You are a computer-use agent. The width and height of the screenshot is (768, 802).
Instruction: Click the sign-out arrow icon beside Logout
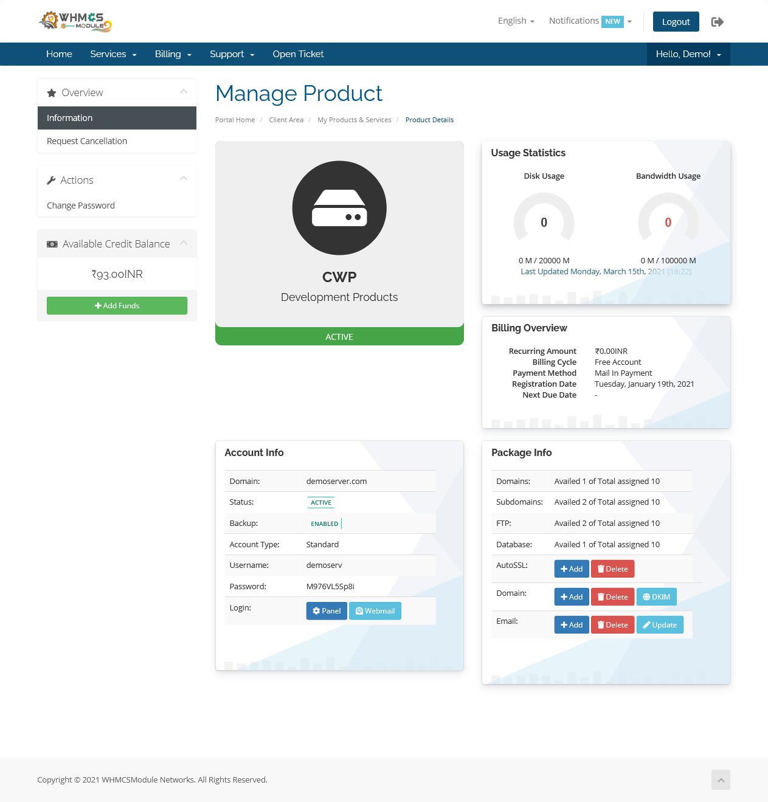click(718, 22)
